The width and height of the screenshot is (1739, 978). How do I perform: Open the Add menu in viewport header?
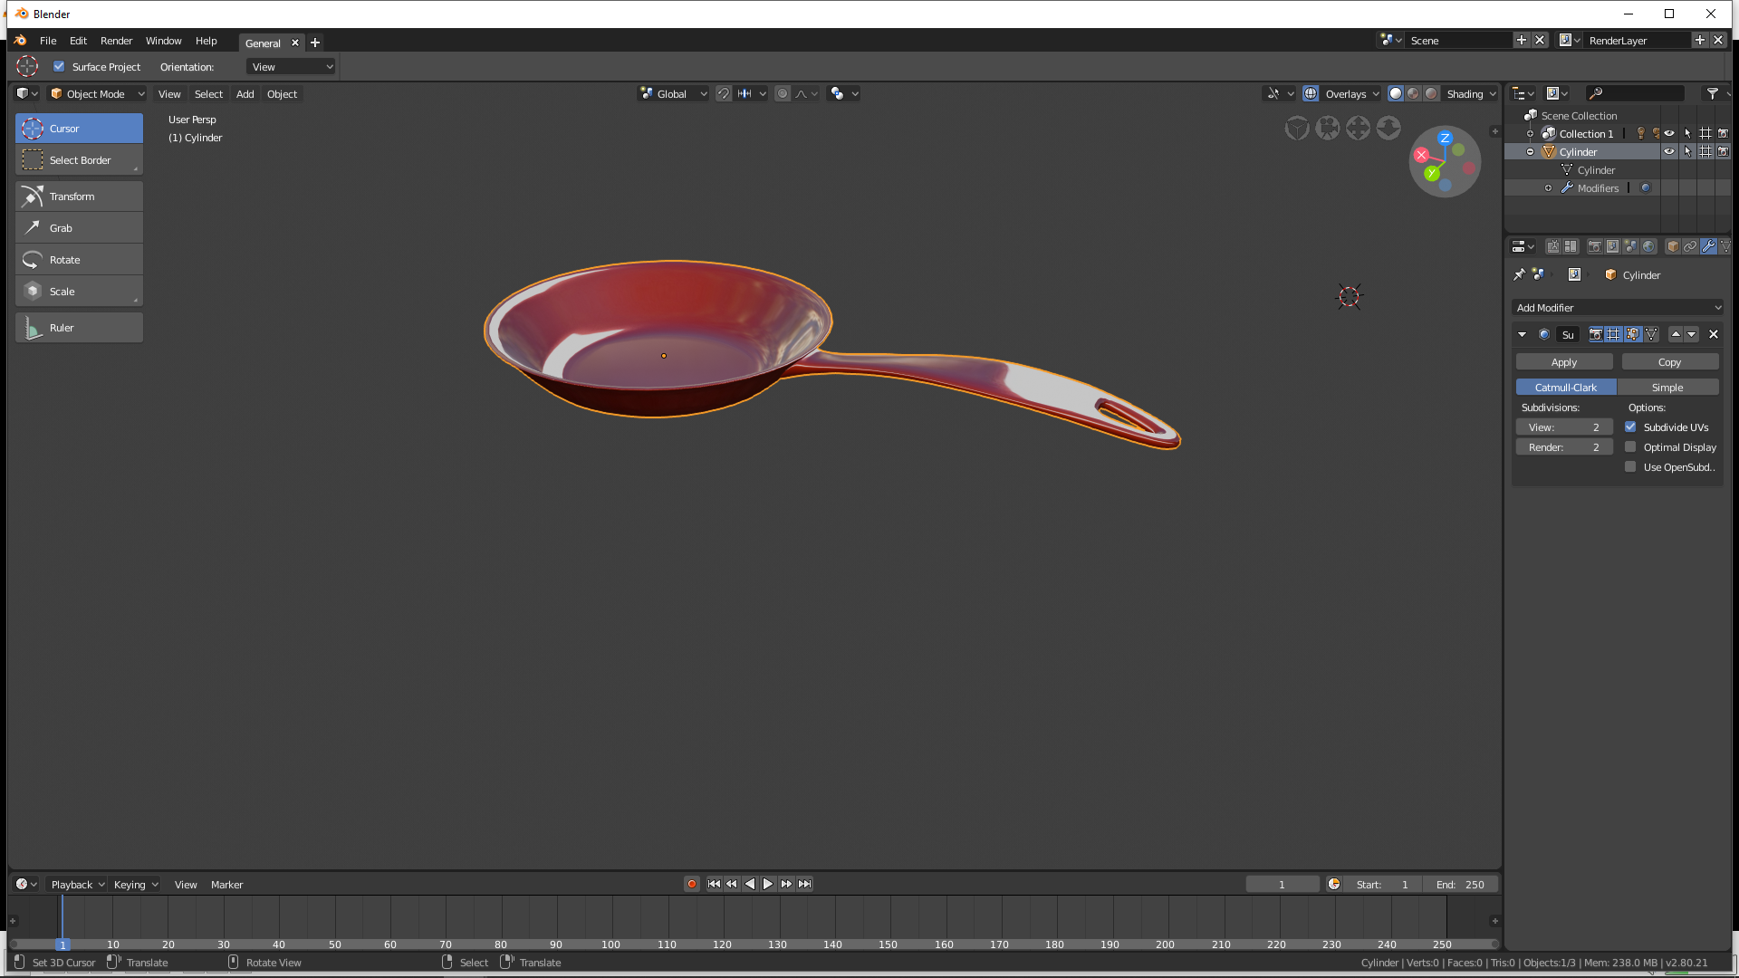coord(245,94)
